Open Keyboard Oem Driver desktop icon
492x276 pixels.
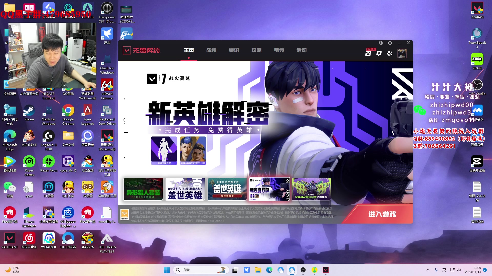107,114
